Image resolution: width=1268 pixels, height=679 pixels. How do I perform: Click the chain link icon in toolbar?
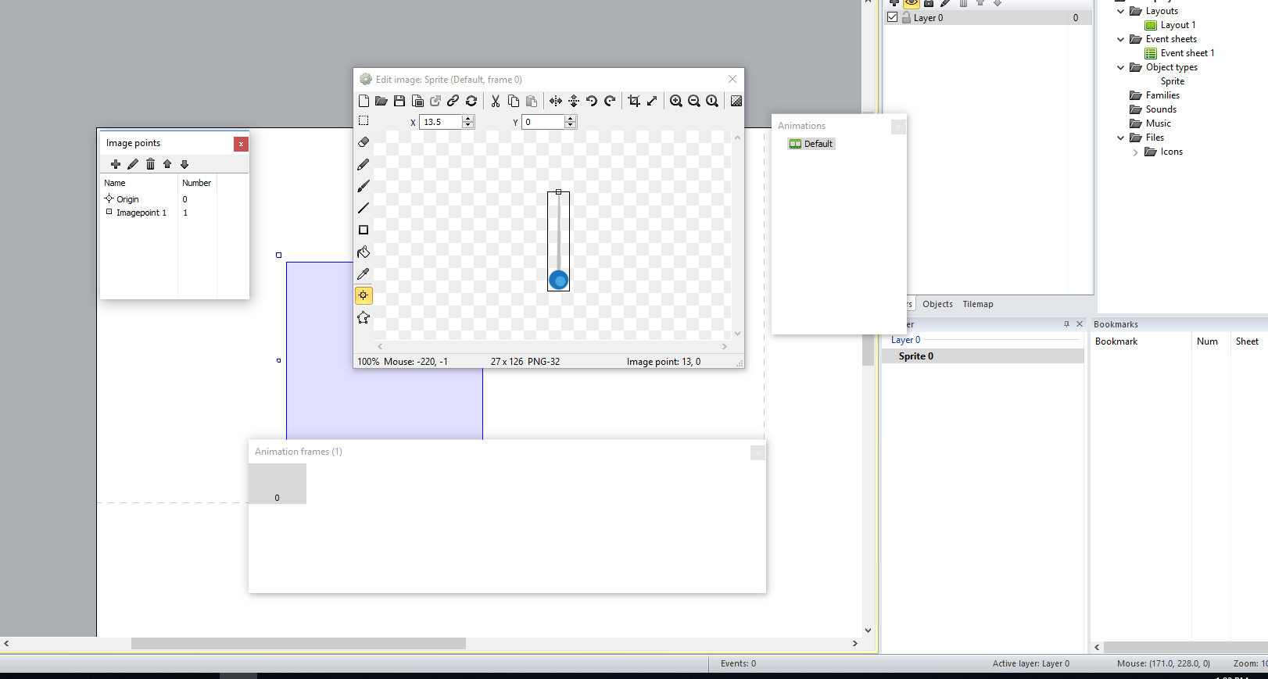pos(453,101)
